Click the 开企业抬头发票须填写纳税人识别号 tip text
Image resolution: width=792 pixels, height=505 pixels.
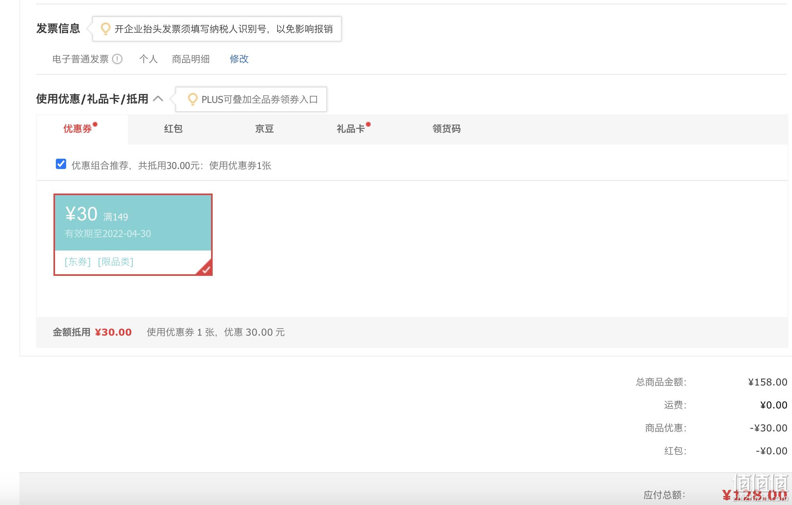224,29
